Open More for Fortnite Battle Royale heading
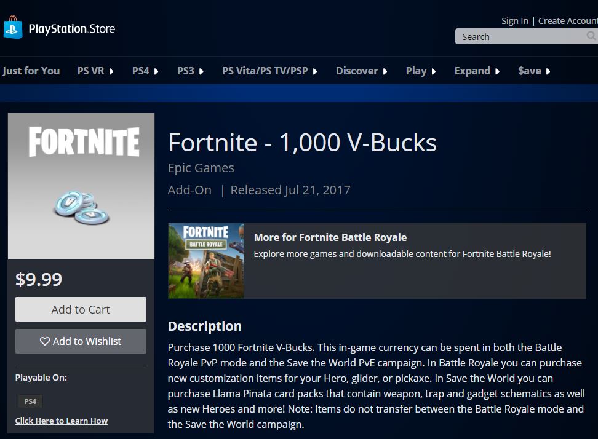Image resolution: width=598 pixels, height=439 pixels. [x=330, y=237]
